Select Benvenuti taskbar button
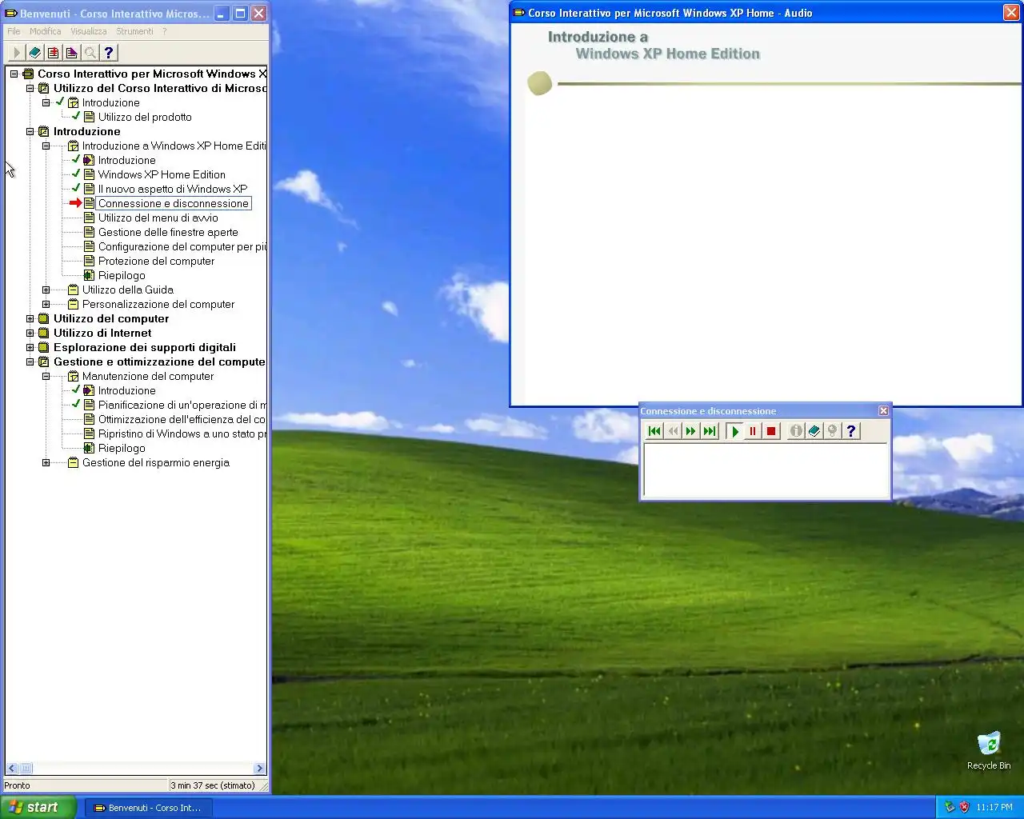Screen dimensions: 1024x819 (148, 808)
